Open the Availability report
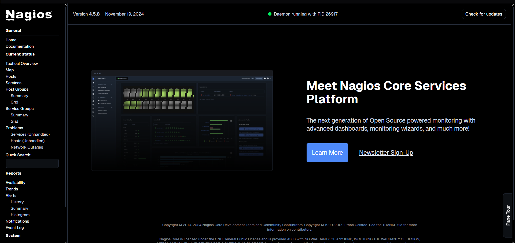Viewport: 515px width, 243px height. click(15, 182)
